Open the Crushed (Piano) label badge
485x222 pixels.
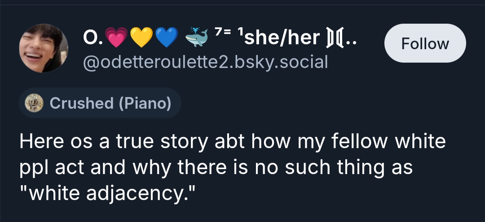(x=100, y=103)
